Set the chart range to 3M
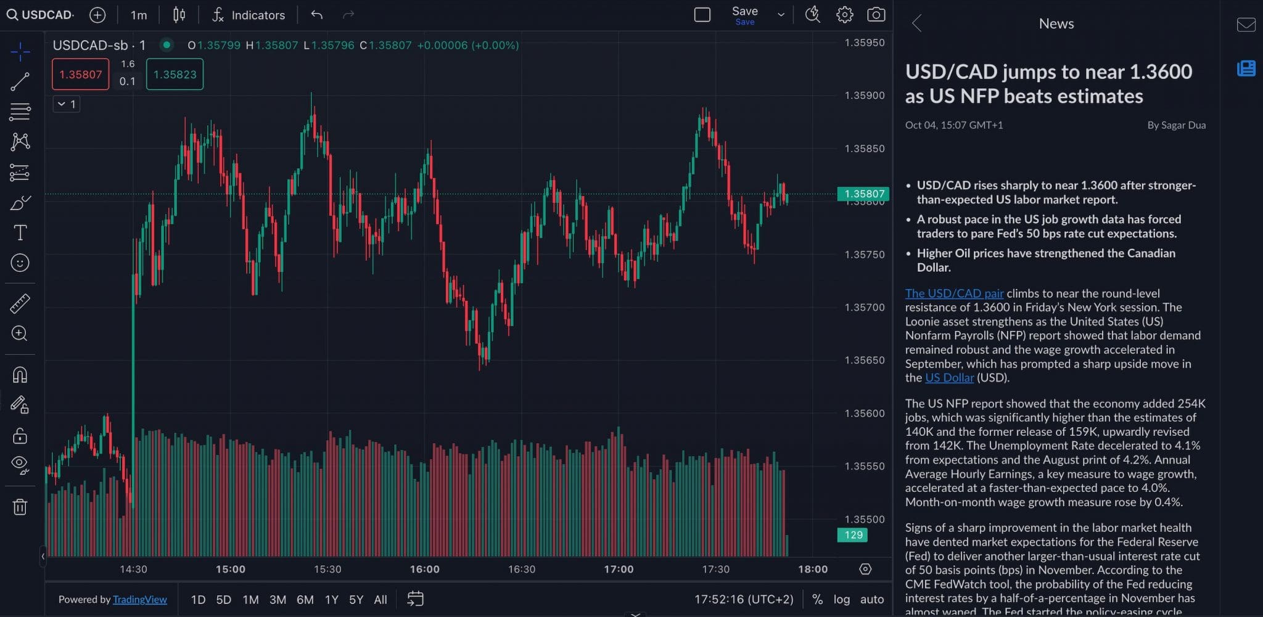1263x617 pixels. [x=278, y=599]
